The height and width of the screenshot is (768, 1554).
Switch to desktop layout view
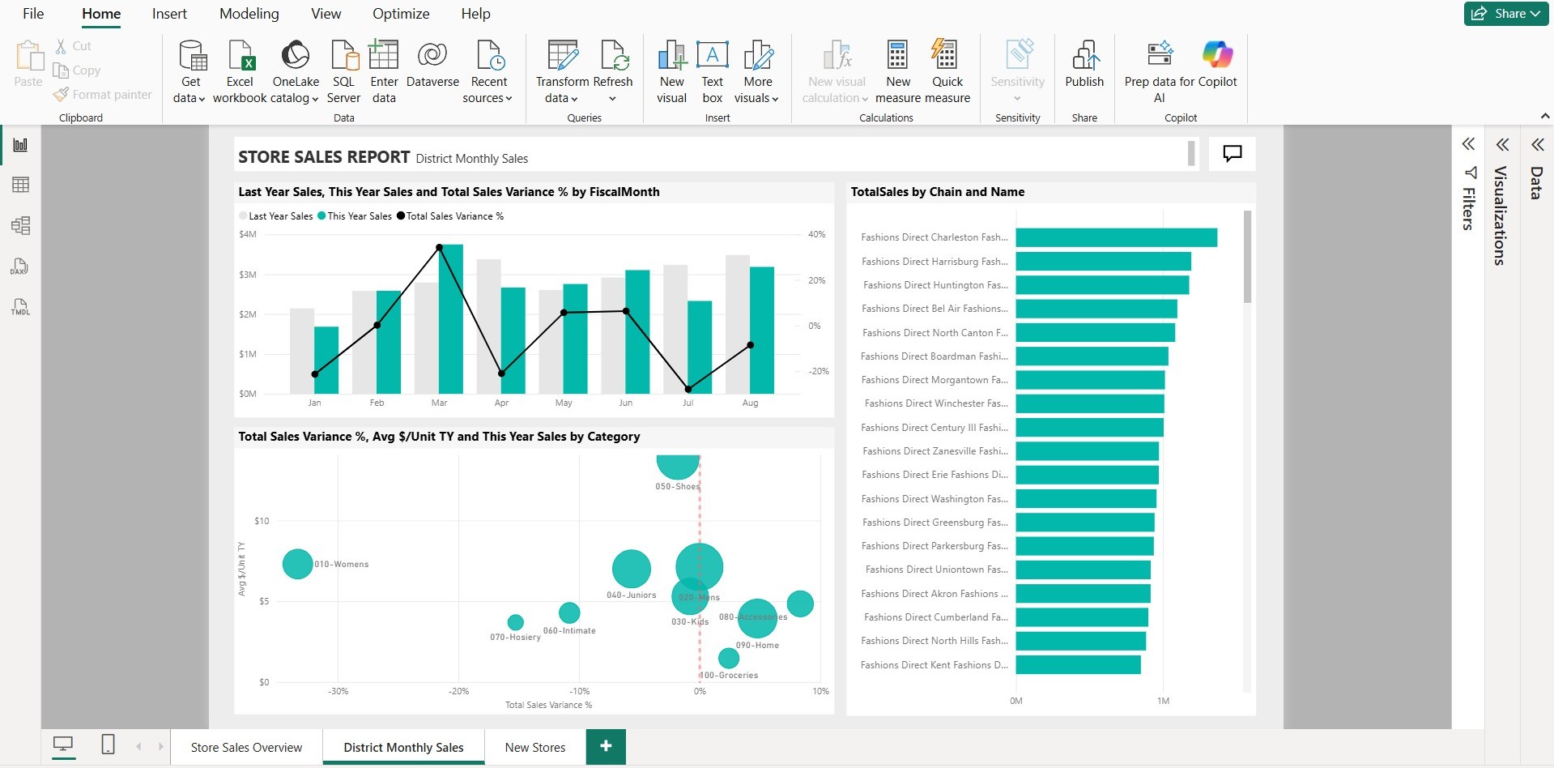point(63,745)
